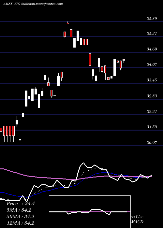Screen dimensions: 163x228
Task: Click the 12MA : 34.2 readout
Action: [x=20, y=223]
